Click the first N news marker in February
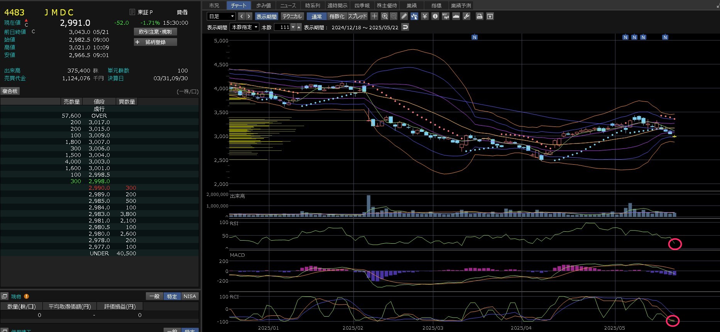 coord(475,37)
